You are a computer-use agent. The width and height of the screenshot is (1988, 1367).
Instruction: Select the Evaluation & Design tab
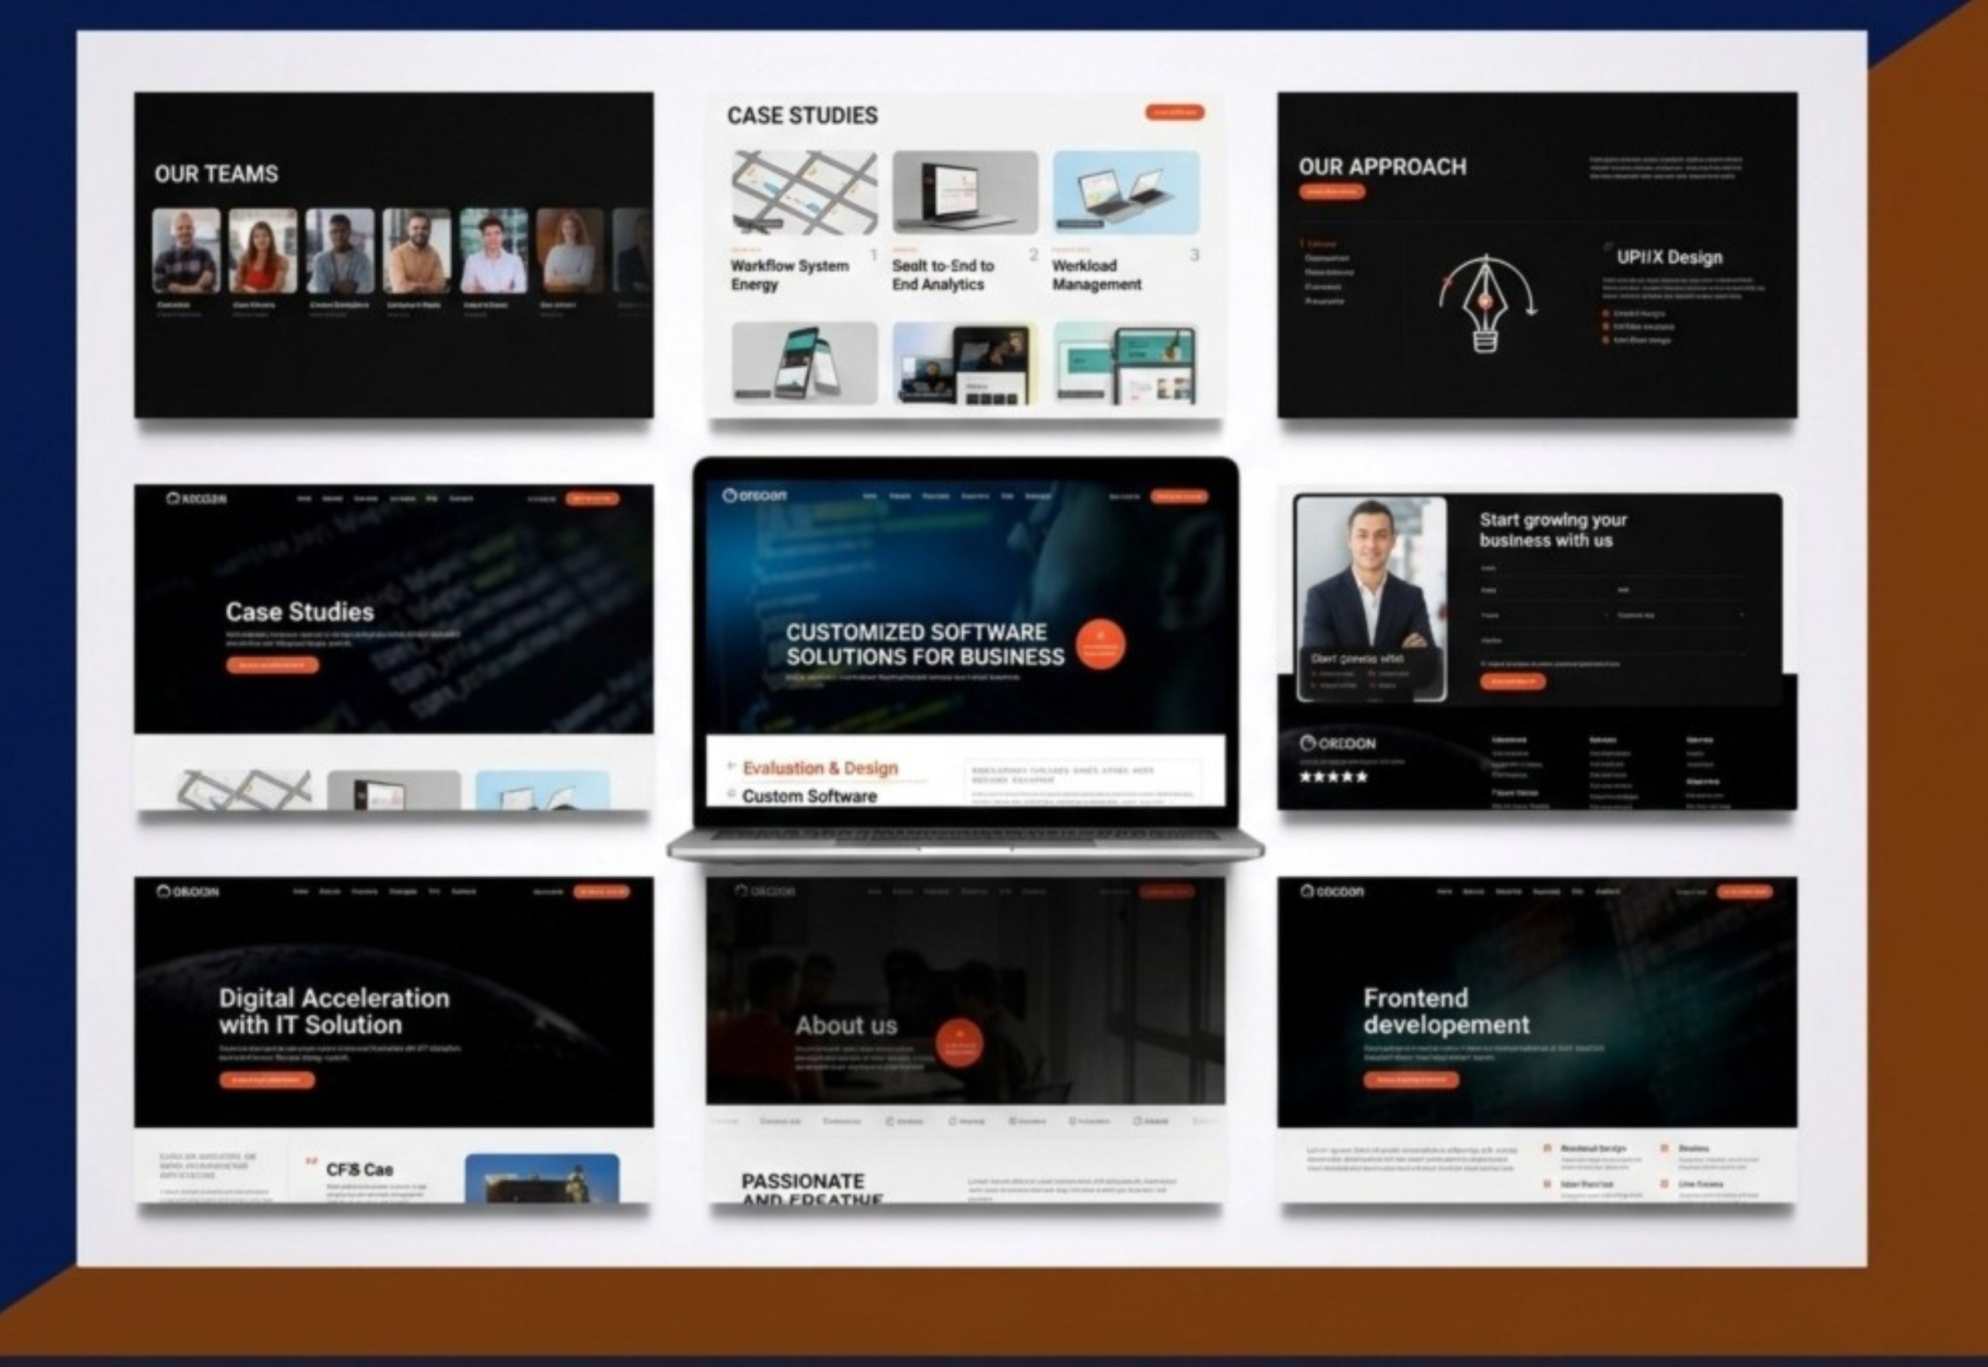tap(819, 768)
